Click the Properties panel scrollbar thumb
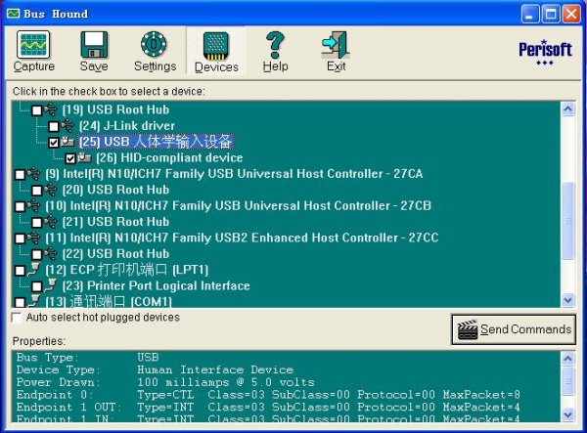Image resolution: width=587 pixels, height=433 pixels. pos(567,381)
